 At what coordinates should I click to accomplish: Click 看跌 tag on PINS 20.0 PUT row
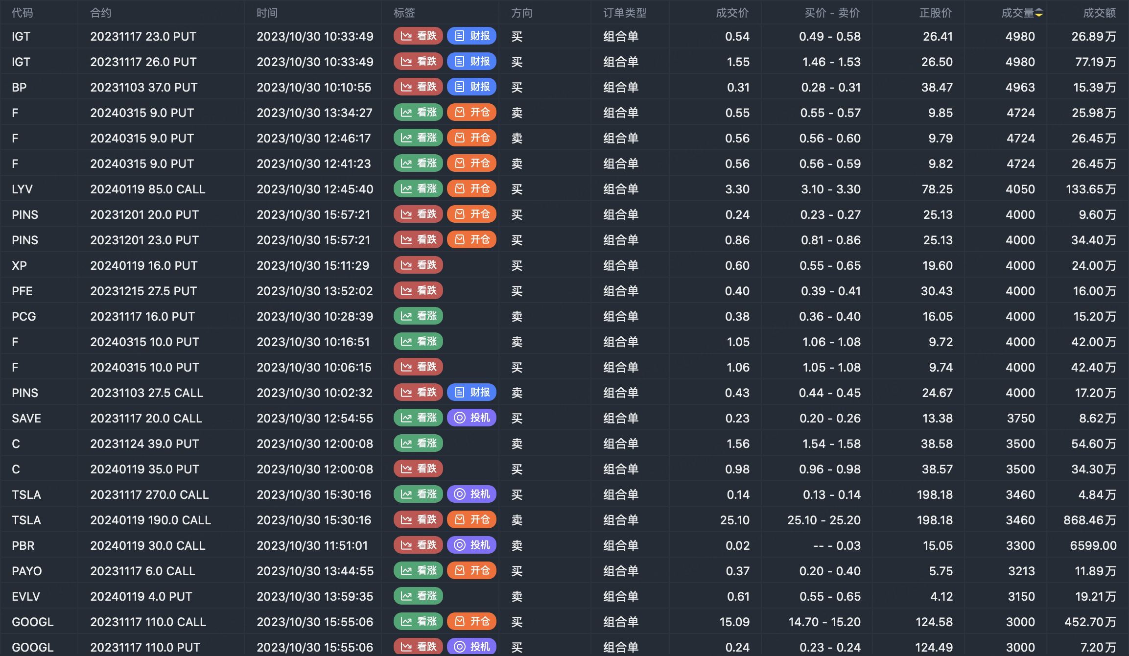pyautogui.click(x=418, y=214)
